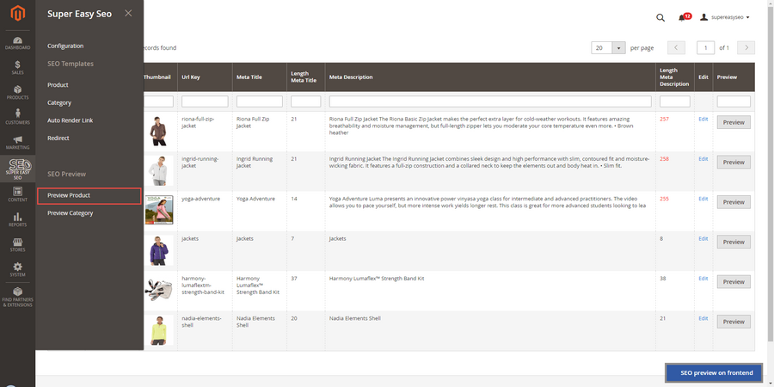Open the Customers sidebar menu
Image resolution: width=774 pixels, height=387 pixels.
tap(18, 118)
